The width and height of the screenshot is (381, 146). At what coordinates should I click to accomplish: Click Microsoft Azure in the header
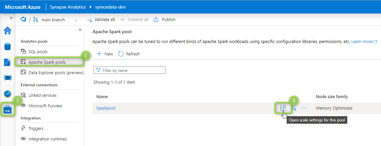click(x=23, y=7)
